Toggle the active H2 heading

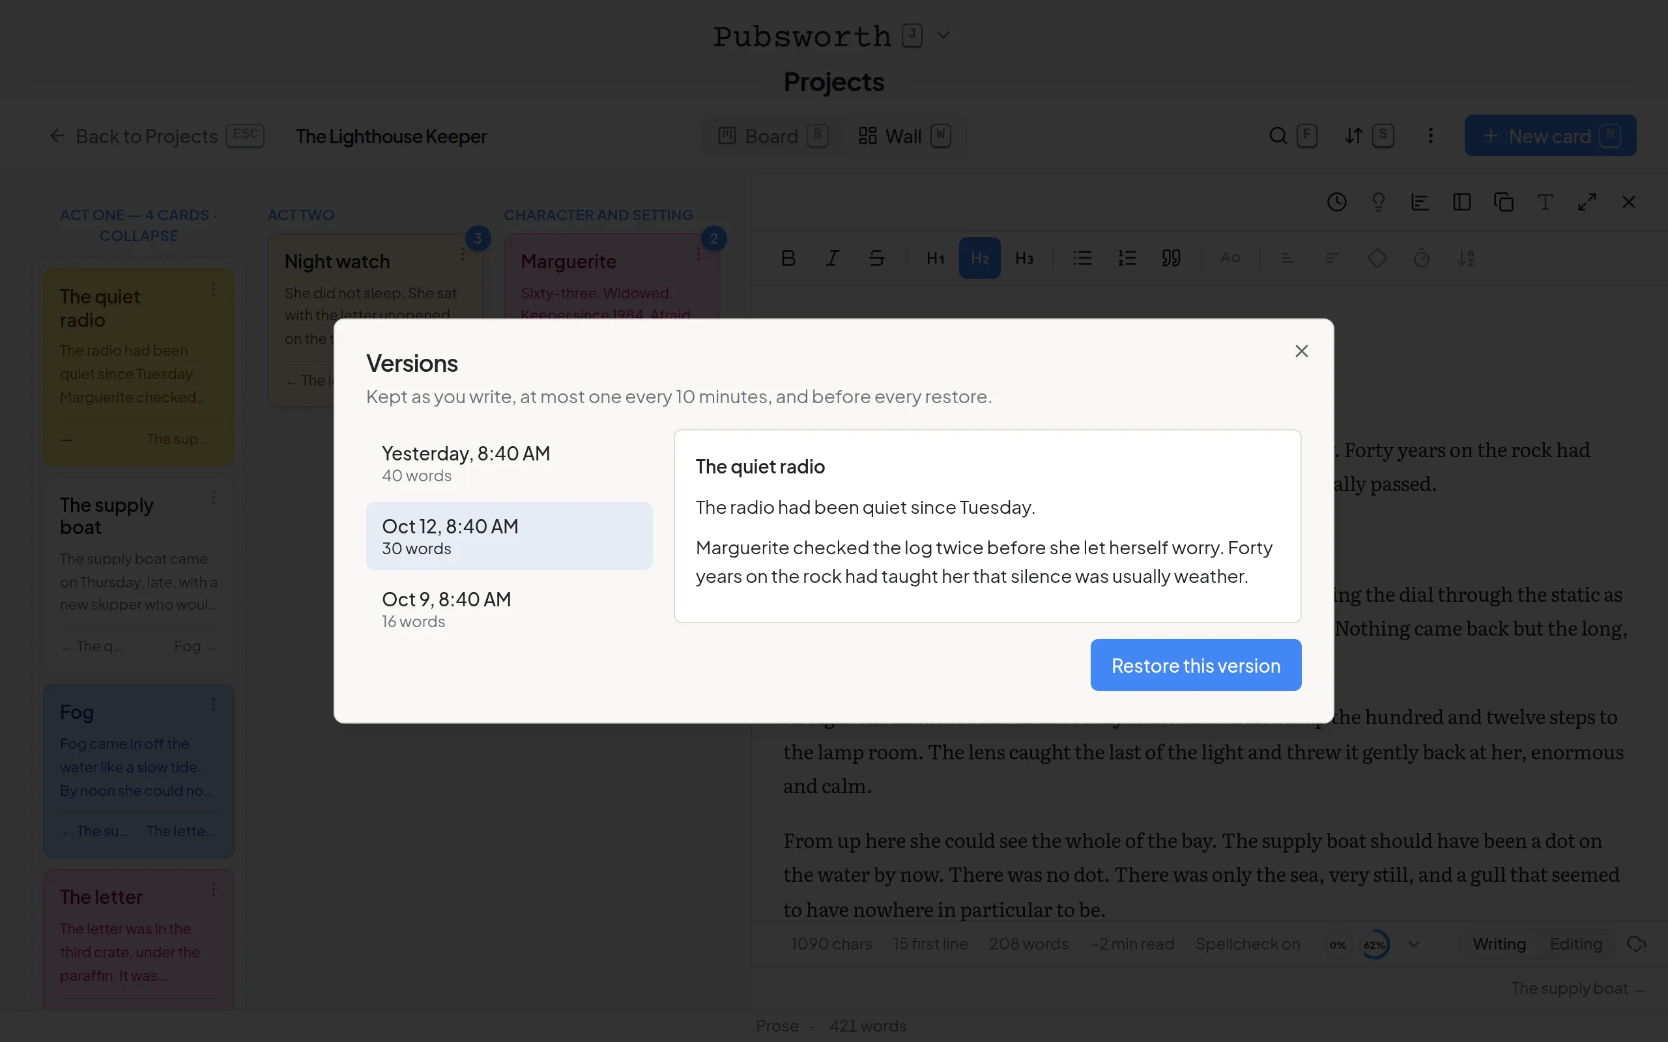pos(979,259)
